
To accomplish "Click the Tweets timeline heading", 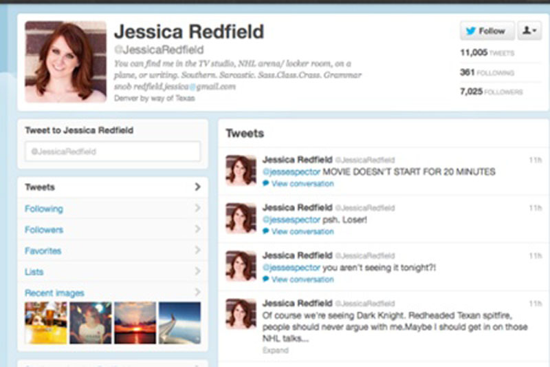I will pyautogui.click(x=245, y=134).
